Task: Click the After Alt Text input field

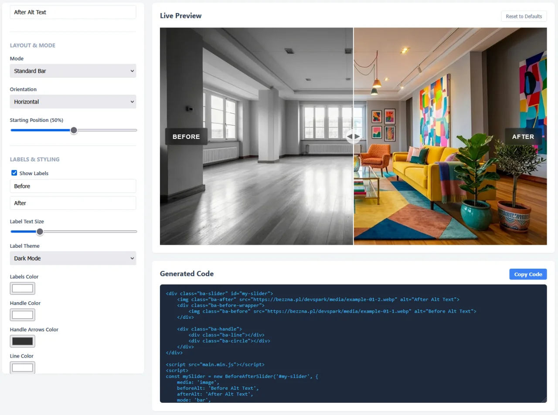Action: [73, 12]
